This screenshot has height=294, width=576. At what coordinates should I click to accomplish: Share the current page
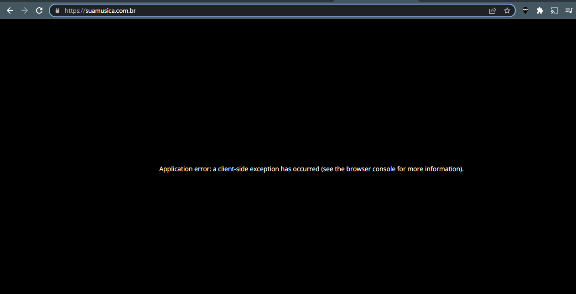coord(493,10)
